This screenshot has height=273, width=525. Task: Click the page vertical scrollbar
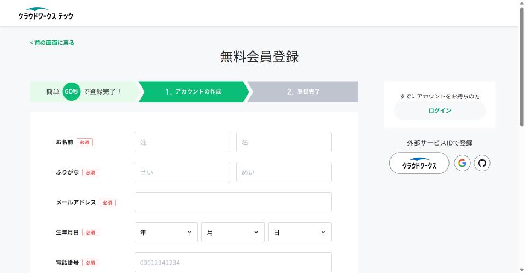pos(522,67)
